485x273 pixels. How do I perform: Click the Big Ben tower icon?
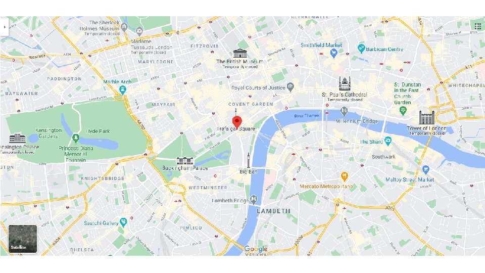tap(249, 160)
